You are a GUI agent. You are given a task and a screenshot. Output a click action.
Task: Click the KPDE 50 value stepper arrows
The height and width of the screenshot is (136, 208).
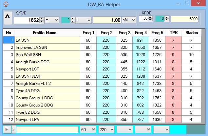150,19
